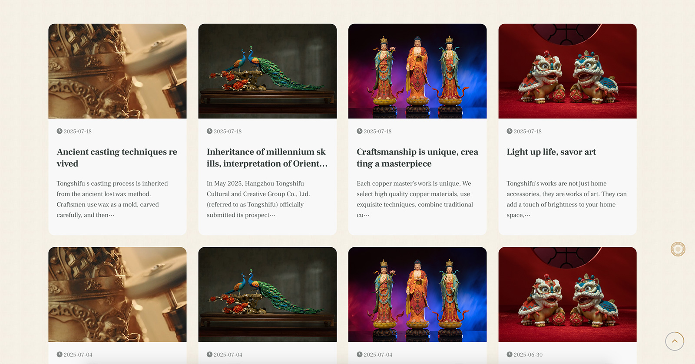Click clock icon under three Buddha statues image
Image resolution: width=695 pixels, height=364 pixels.
point(360,131)
